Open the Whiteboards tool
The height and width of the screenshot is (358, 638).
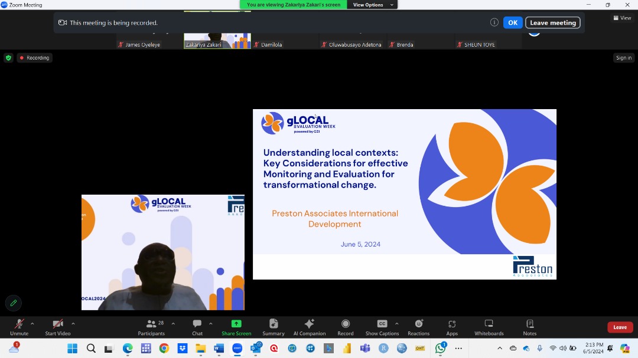[489, 327]
